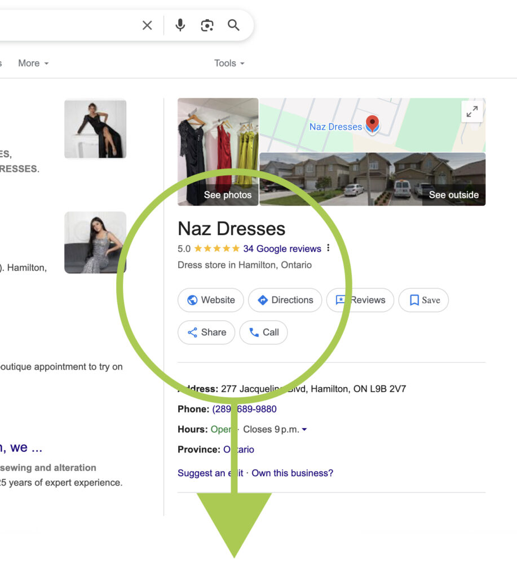
Task: Open image search with camera lens icon
Action: [207, 25]
